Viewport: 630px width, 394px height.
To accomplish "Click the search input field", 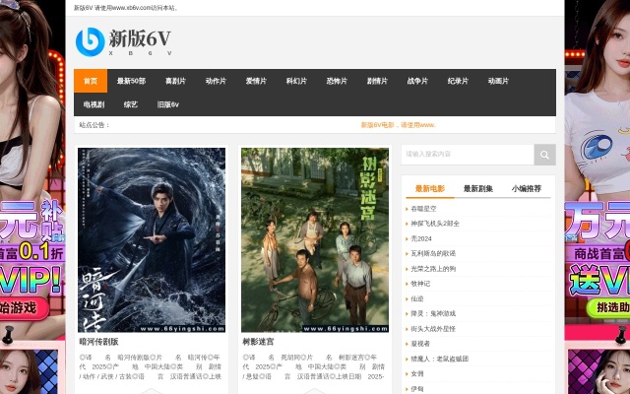I will coord(468,155).
